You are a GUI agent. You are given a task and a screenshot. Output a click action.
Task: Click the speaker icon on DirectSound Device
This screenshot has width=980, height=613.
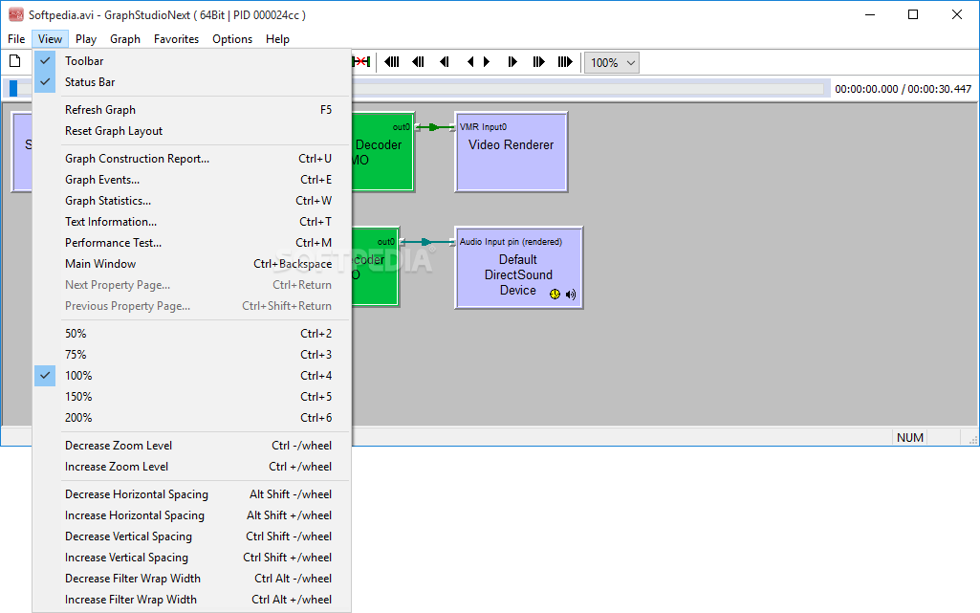click(571, 295)
